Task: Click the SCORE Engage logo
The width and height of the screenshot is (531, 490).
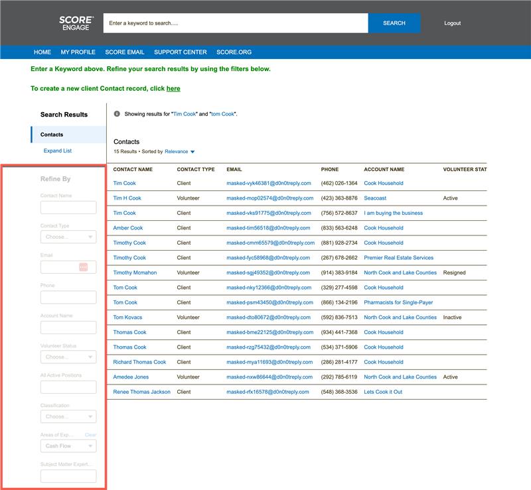Action: click(76, 23)
